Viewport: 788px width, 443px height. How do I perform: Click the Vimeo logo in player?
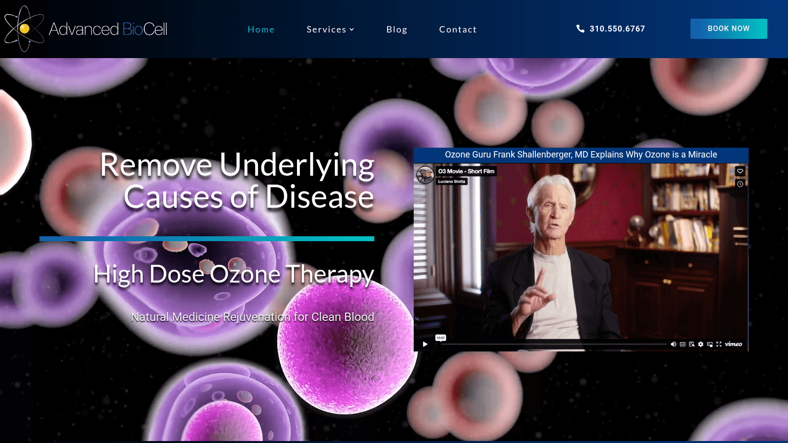point(733,344)
